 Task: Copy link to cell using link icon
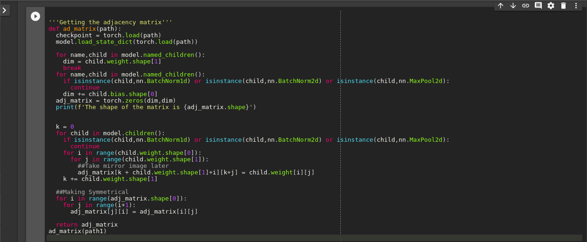525,6
